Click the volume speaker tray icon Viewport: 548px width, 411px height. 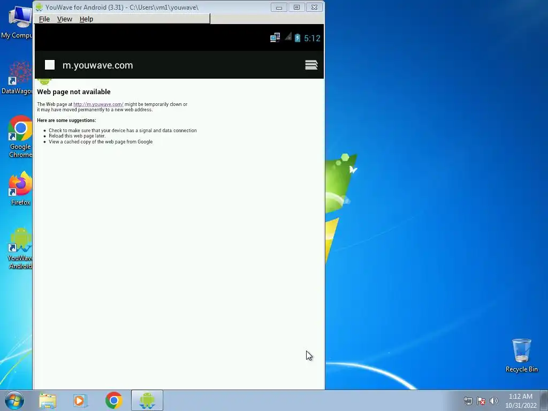tap(494, 401)
